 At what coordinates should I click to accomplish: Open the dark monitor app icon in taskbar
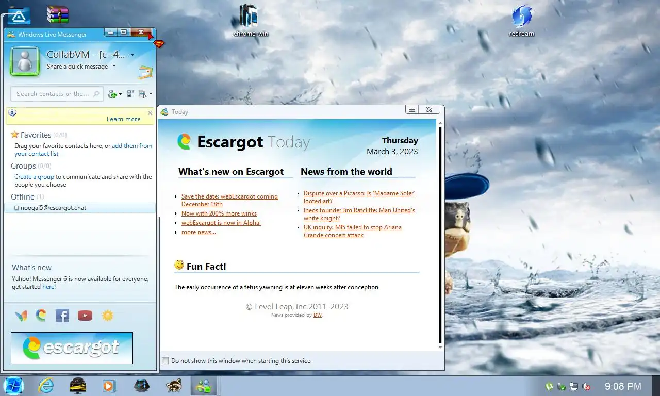point(78,386)
